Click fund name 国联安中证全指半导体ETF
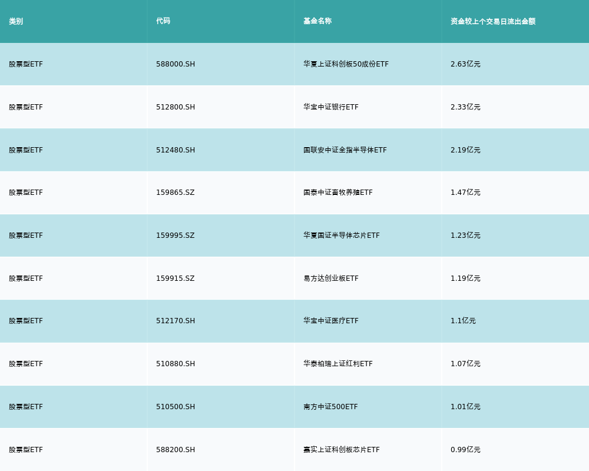 (345, 150)
